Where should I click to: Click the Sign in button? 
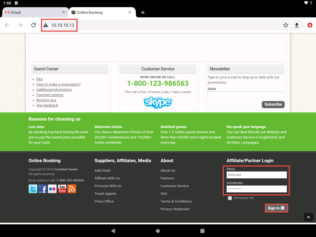click(276, 208)
